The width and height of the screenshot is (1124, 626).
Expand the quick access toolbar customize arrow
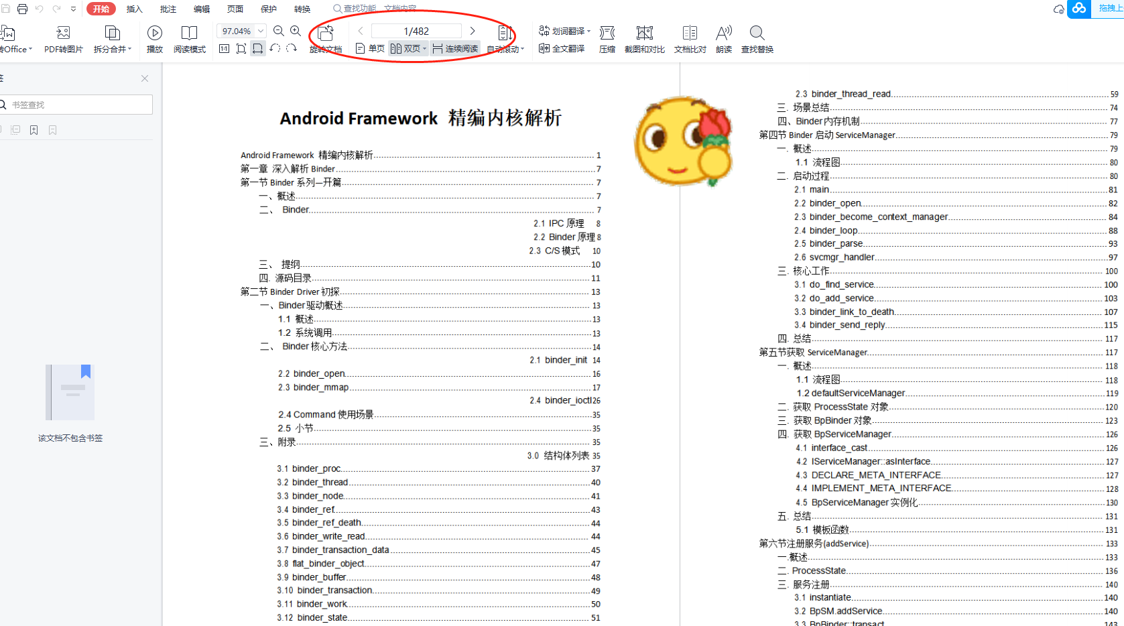coord(73,9)
